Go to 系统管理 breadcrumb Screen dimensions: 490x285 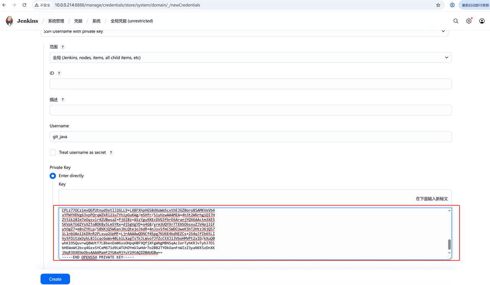tap(56, 21)
